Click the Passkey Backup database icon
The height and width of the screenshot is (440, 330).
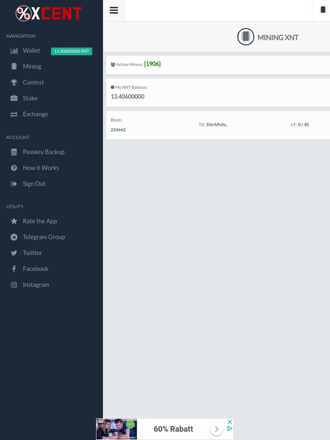(14, 152)
